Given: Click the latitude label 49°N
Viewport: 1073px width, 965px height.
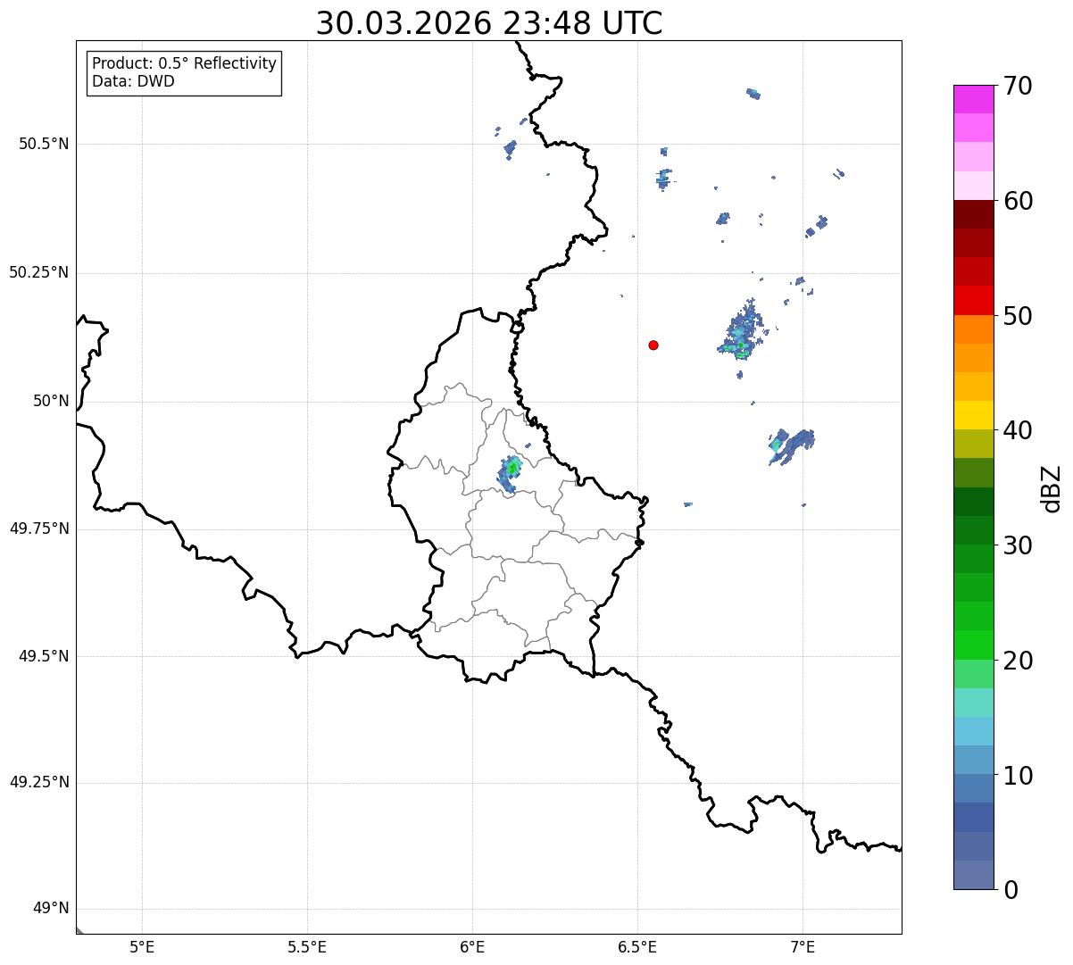Looking at the screenshot, I should tap(51, 909).
